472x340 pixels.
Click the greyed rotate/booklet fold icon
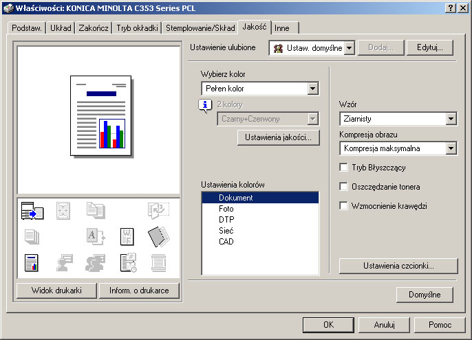click(x=158, y=210)
